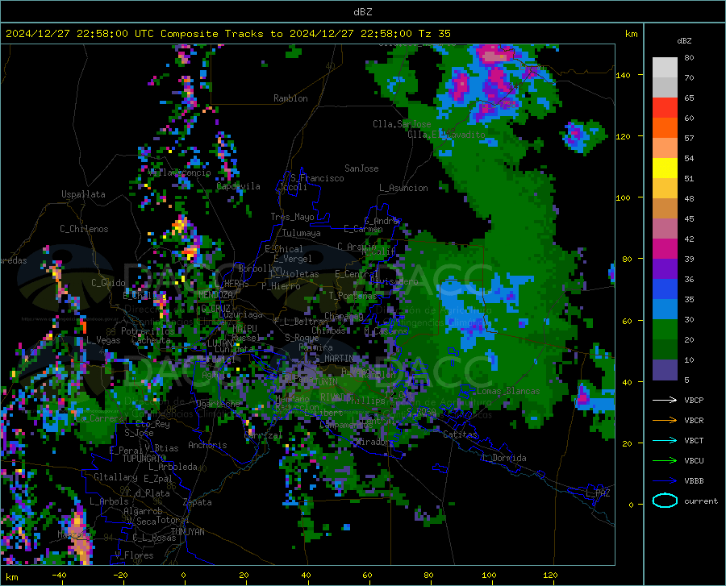The height and width of the screenshot is (586, 726).
Task: Click the L_Asuncion label
Action: click(x=403, y=188)
